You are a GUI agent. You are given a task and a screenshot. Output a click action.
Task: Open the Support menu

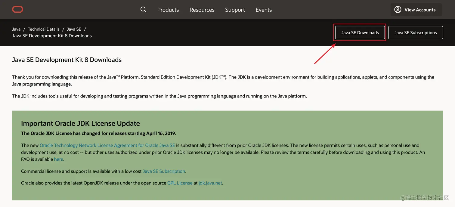click(x=235, y=10)
